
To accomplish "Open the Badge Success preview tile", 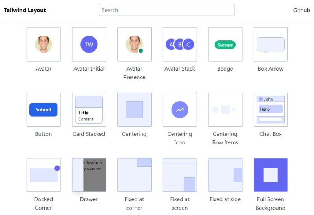I will [x=225, y=44].
